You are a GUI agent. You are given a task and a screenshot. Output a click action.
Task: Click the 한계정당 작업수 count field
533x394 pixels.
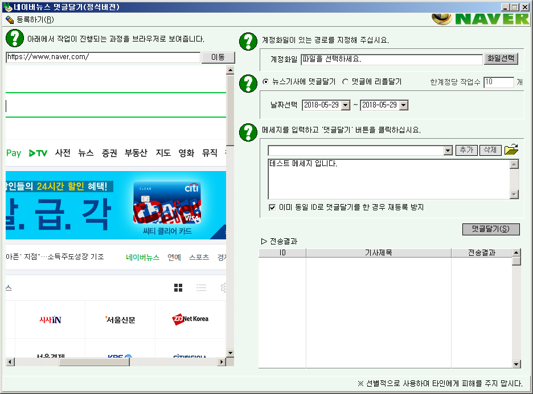click(498, 82)
